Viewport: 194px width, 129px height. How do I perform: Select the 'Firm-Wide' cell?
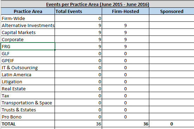coord(28,18)
